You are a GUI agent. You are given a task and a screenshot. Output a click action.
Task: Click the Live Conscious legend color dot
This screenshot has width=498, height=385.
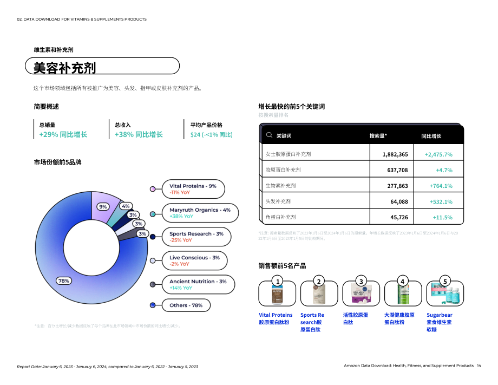(153, 260)
